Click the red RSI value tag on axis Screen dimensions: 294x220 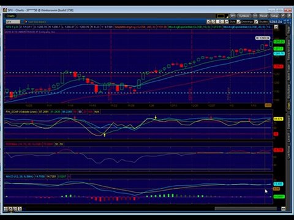coord(278,150)
